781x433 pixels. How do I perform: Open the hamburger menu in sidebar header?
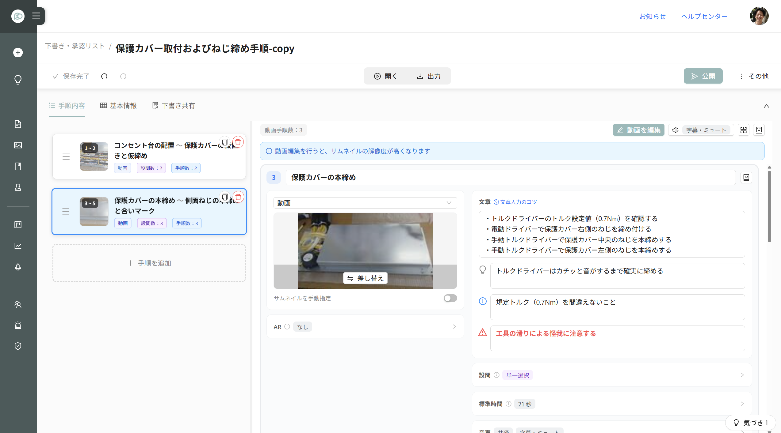coord(36,16)
